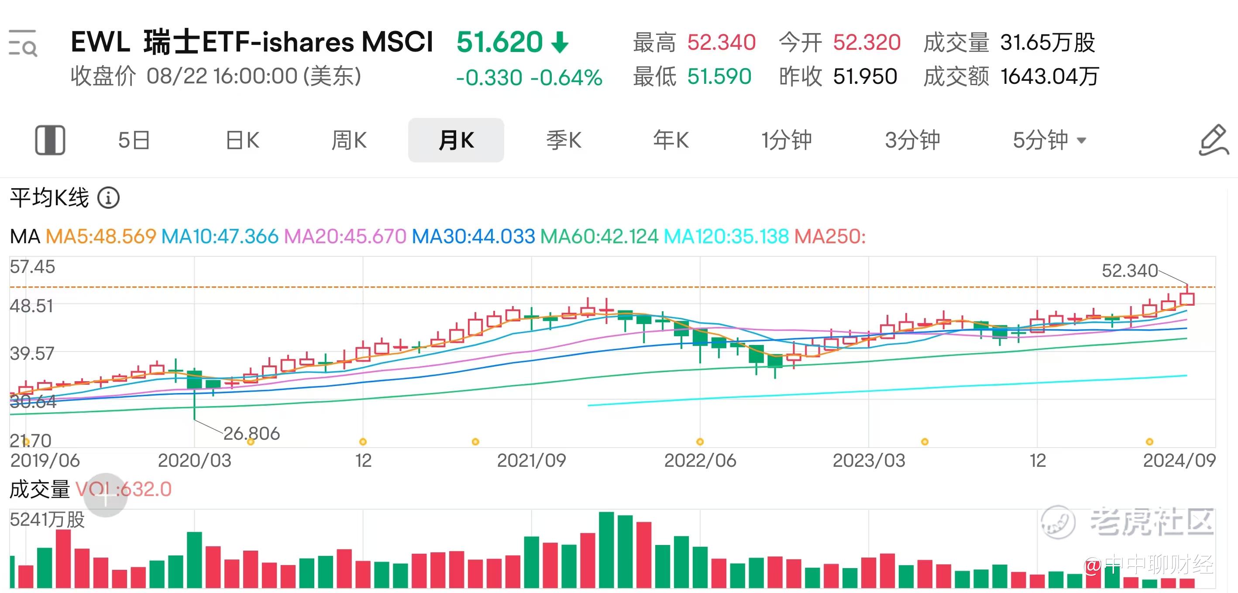Switch to the 周K chart tab

349,140
